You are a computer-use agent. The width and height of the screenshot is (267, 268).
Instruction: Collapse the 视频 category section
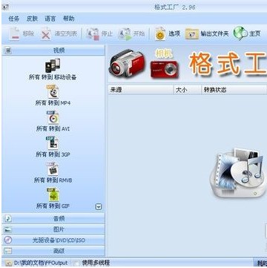coord(53,50)
